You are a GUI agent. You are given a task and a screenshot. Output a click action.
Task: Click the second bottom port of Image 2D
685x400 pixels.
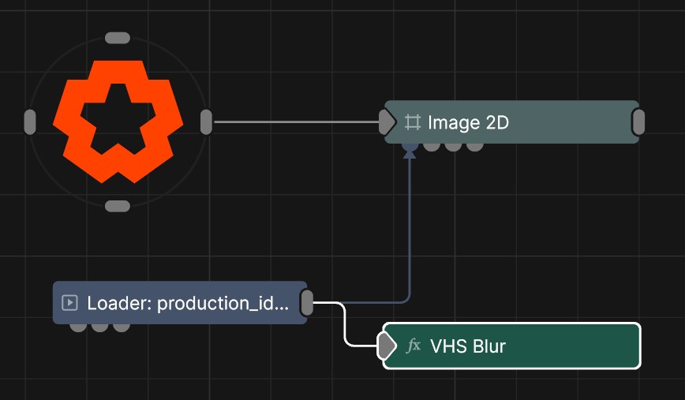(x=432, y=146)
